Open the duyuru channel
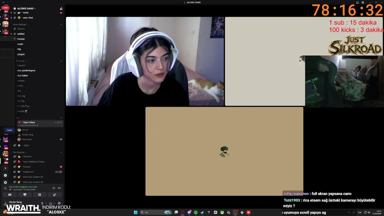 [x=21, y=29]
